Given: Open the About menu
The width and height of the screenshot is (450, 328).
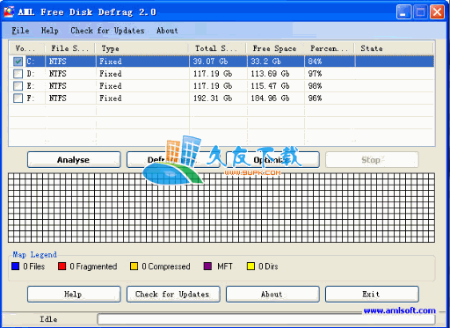Looking at the screenshot, I should point(167,31).
